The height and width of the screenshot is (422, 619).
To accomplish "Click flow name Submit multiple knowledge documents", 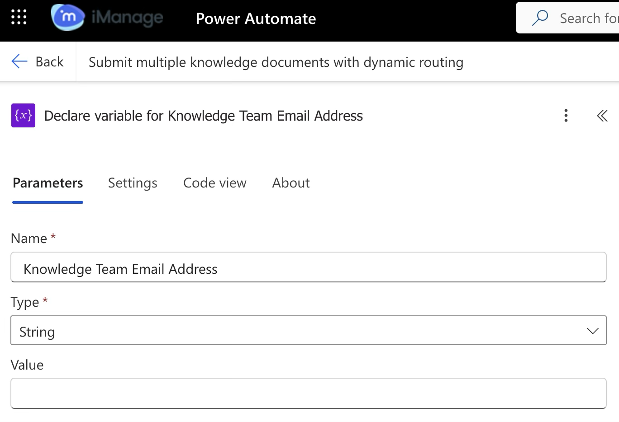I will [x=276, y=62].
